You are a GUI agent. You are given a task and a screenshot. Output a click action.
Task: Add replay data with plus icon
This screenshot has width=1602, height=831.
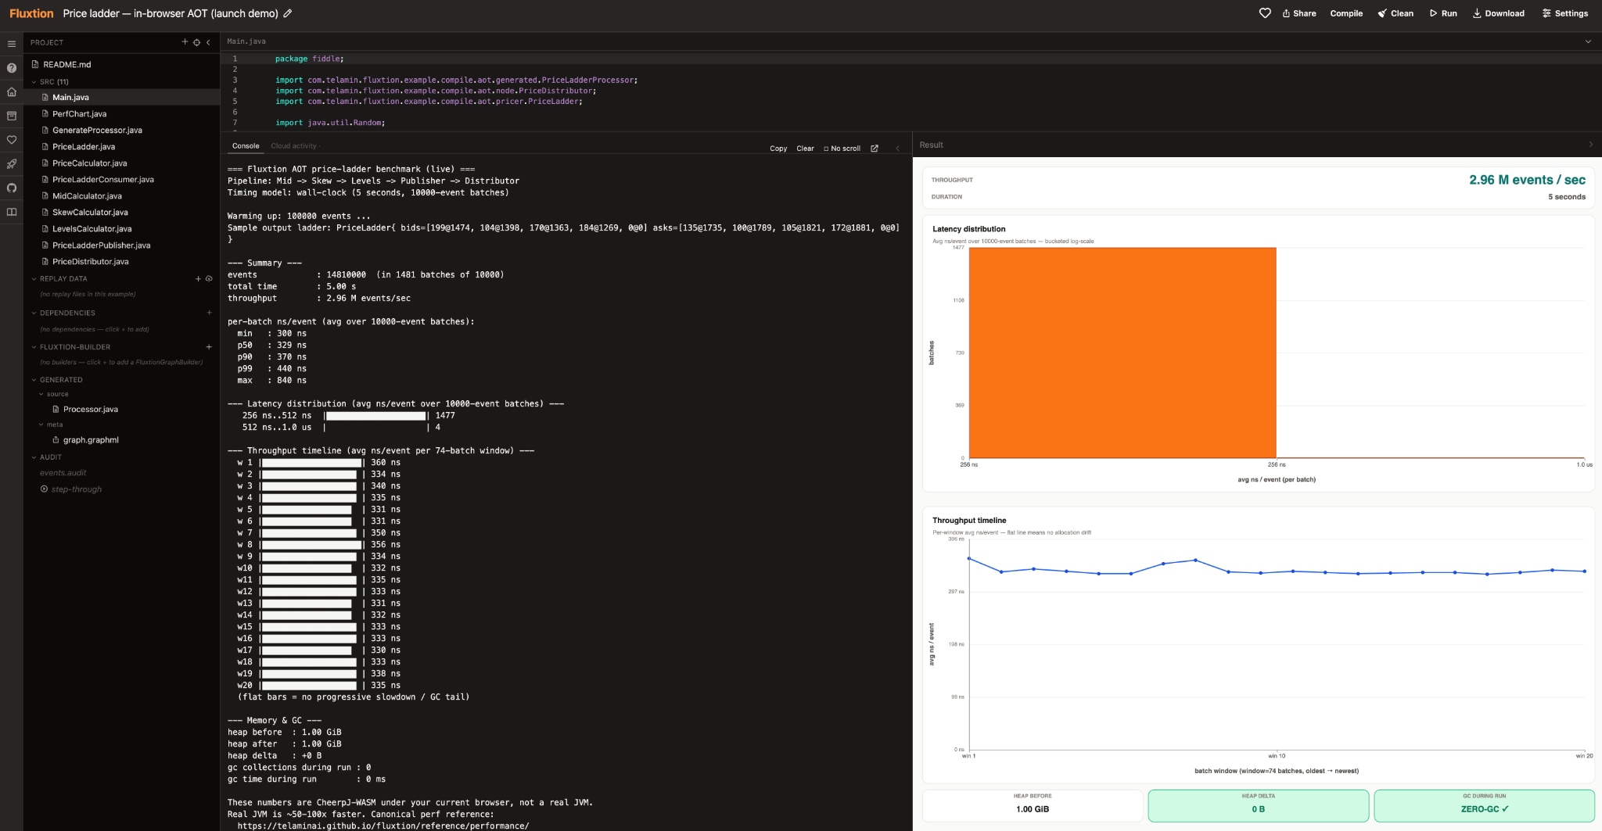tap(198, 278)
